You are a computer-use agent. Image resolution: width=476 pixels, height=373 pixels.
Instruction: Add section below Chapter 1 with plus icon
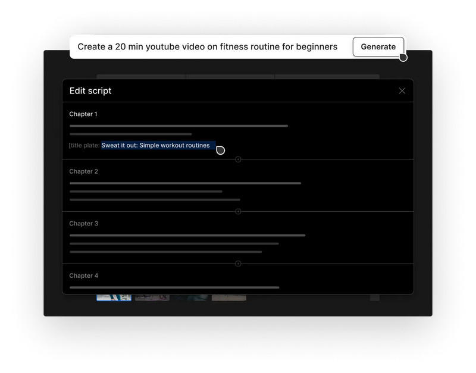click(238, 159)
